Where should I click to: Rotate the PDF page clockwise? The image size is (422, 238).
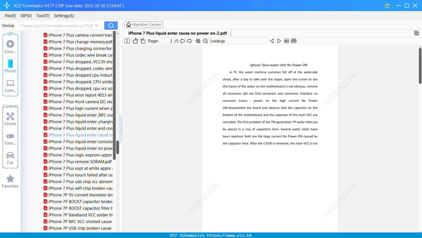tap(143, 41)
